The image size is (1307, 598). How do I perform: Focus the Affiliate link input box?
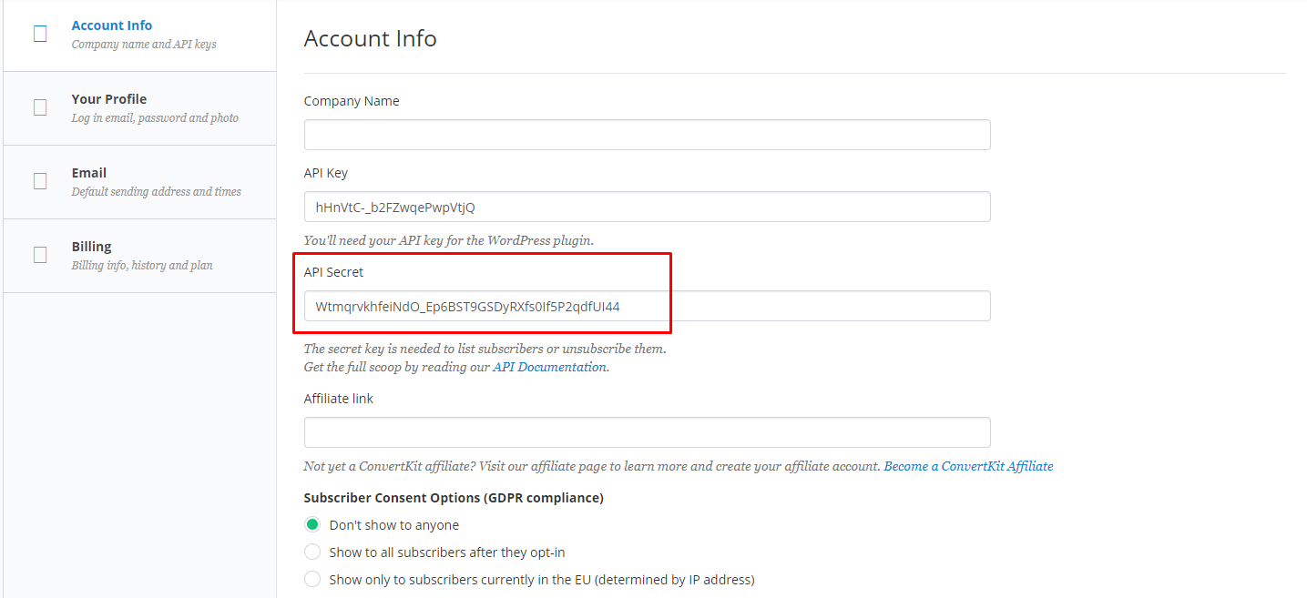pos(647,432)
